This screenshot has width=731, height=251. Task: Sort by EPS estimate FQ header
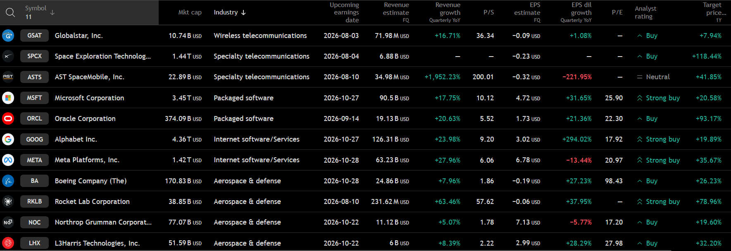coord(527,12)
